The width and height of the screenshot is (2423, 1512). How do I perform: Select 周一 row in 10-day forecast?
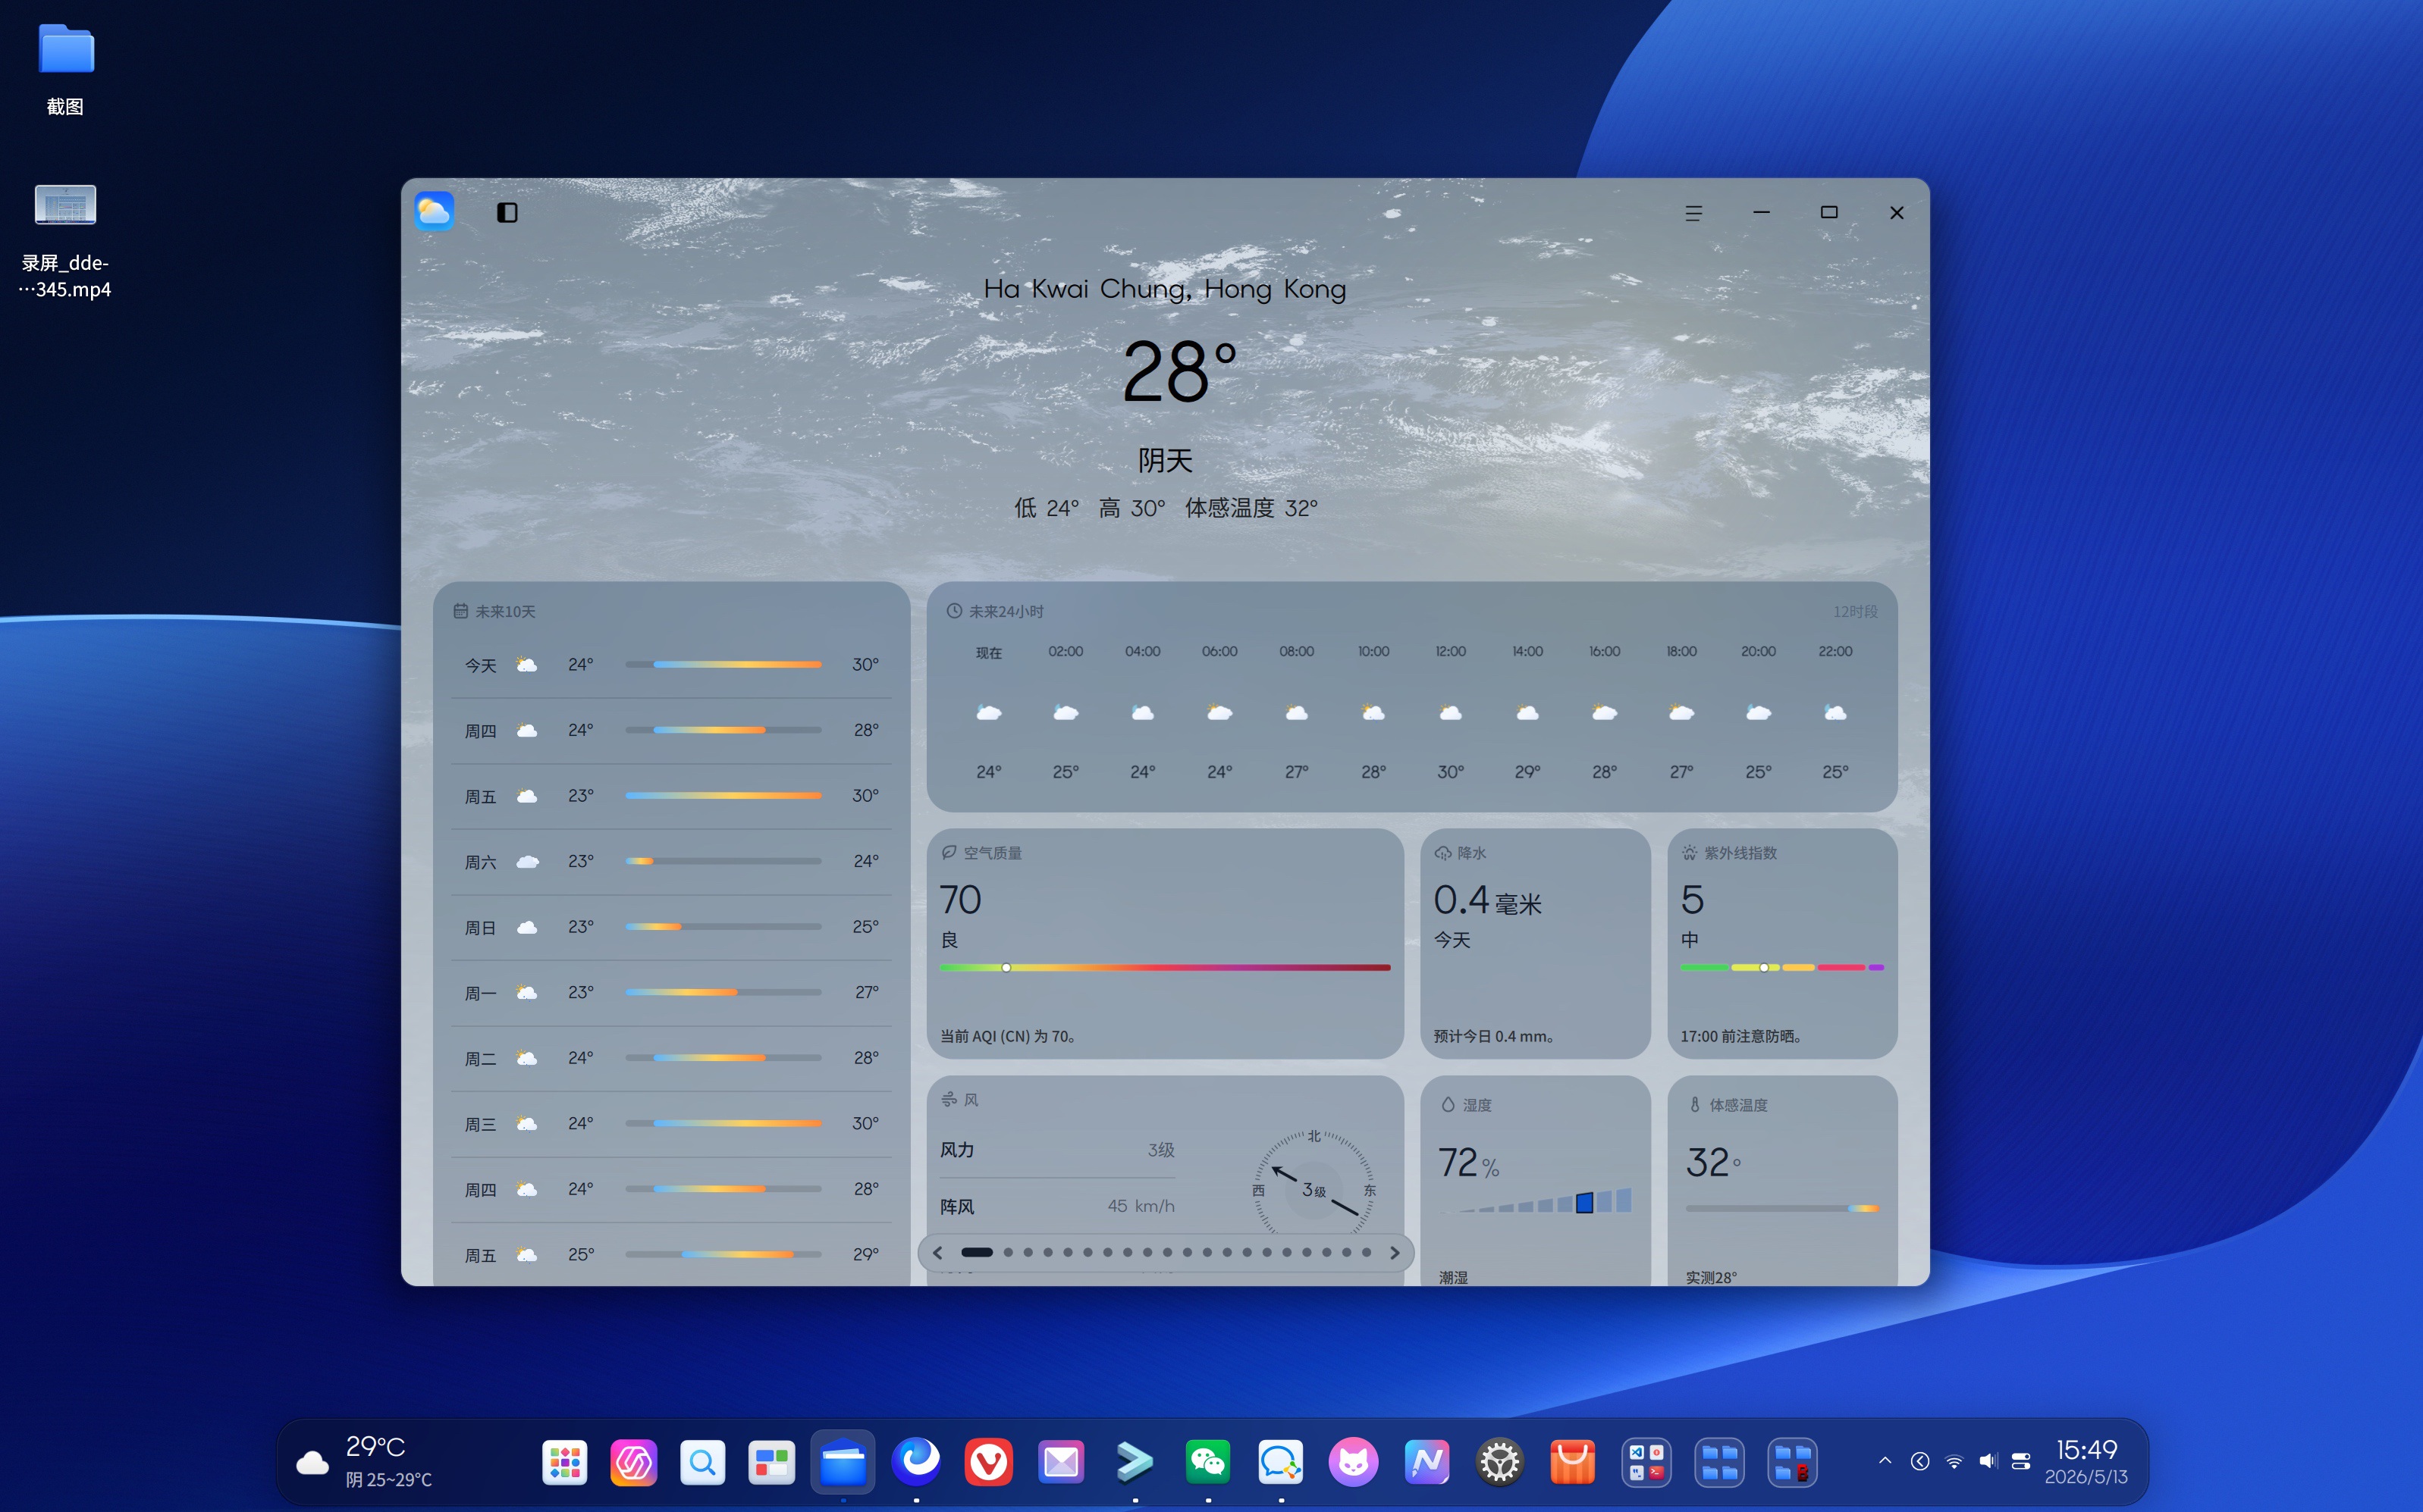coord(671,992)
